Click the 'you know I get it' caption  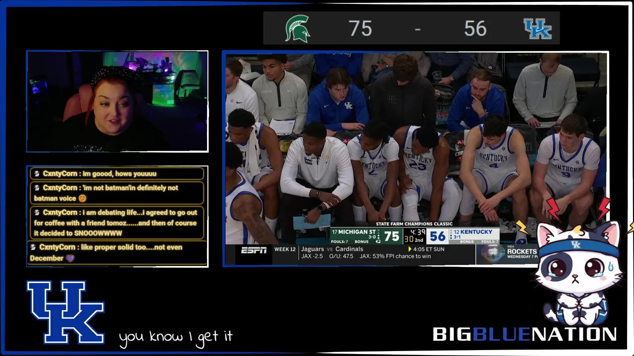click(176, 337)
